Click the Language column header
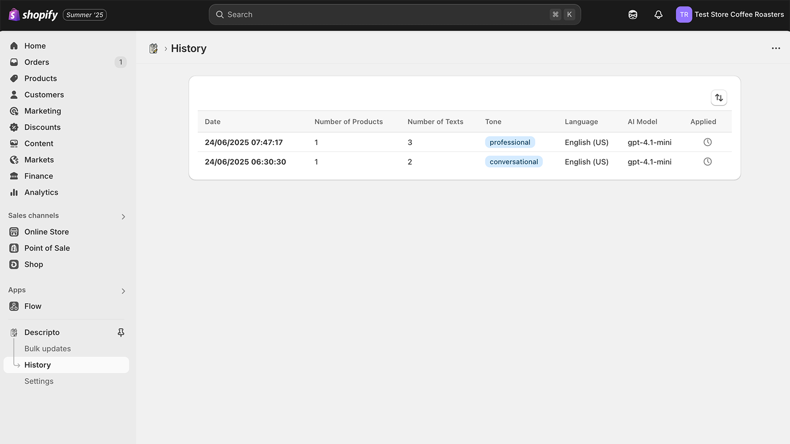790x444 pixels. click(x=581, y=122)
